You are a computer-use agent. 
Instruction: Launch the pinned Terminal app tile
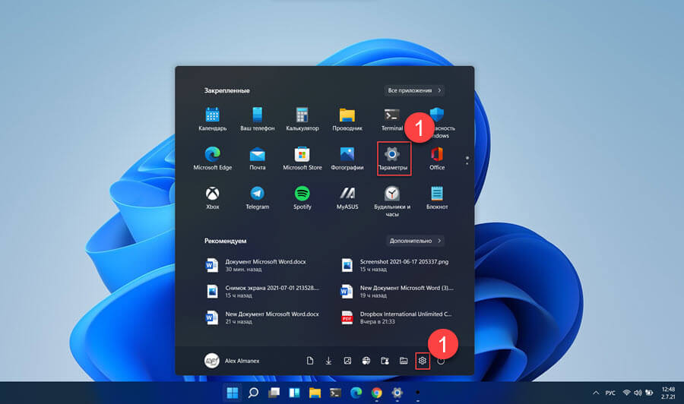(x=391, y=119)
